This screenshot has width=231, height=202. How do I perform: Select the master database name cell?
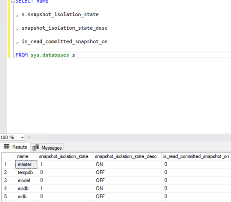(25, 164)
